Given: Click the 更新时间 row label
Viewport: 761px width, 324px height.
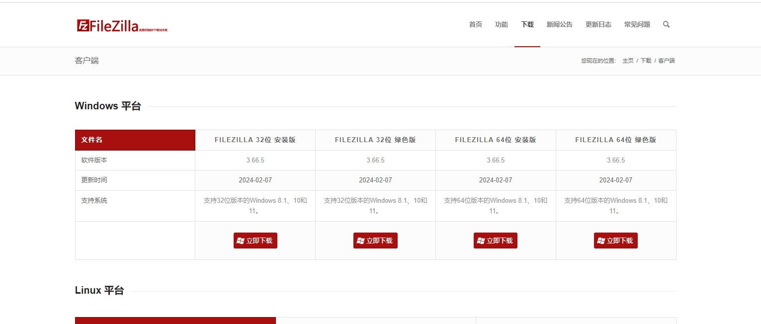Looking at the screenshot, I should click(x=94, y=180).
